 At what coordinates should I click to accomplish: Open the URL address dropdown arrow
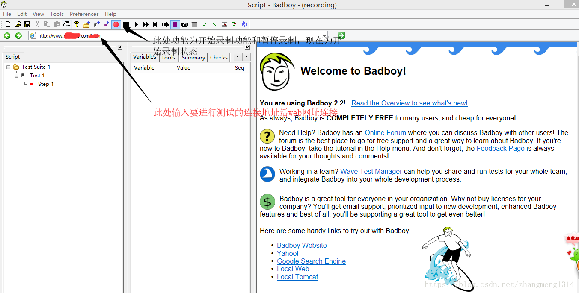(324, 35)
